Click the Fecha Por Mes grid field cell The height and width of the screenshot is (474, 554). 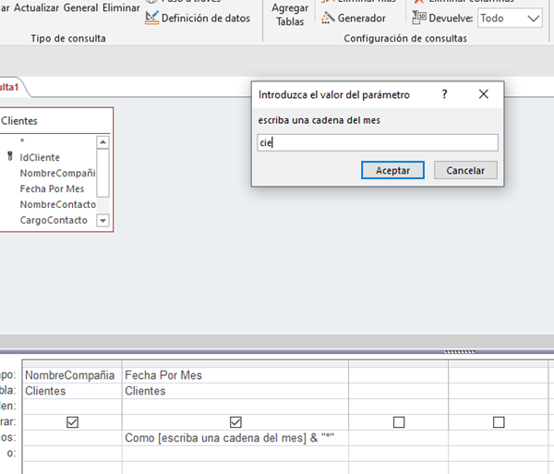pyautogui.click(x=235, y=375)
